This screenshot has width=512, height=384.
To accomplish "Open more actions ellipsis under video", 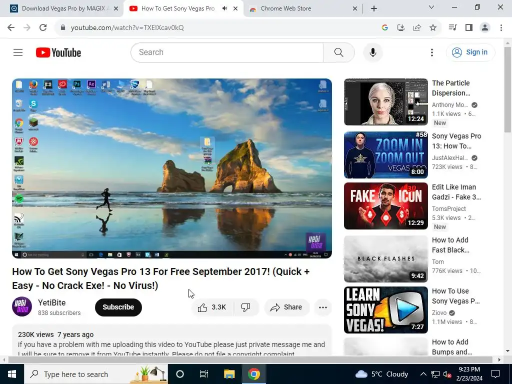I will [322, 307].
